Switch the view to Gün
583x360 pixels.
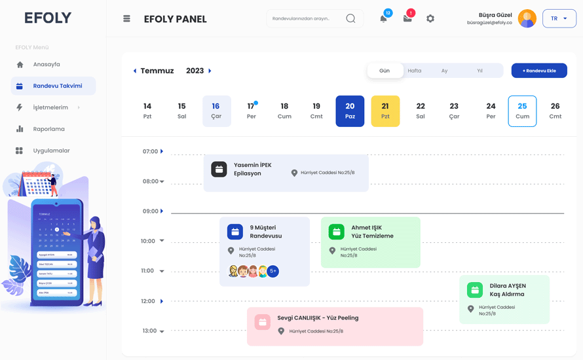pyautogui.click(x=385, y=71)
